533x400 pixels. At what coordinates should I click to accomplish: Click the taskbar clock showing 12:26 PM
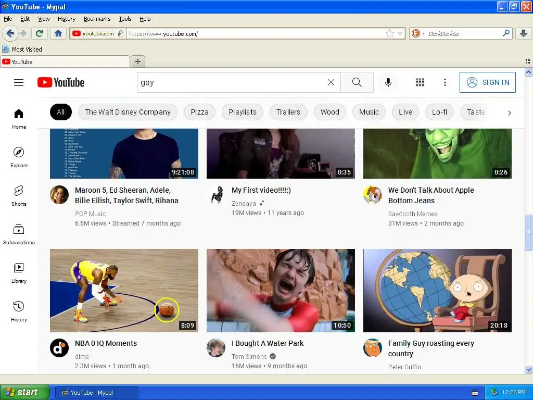click(513, 392)
